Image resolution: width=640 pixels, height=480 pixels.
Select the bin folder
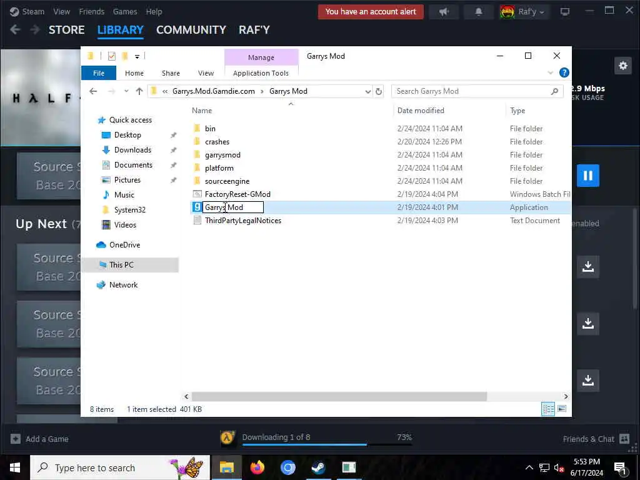210,129
